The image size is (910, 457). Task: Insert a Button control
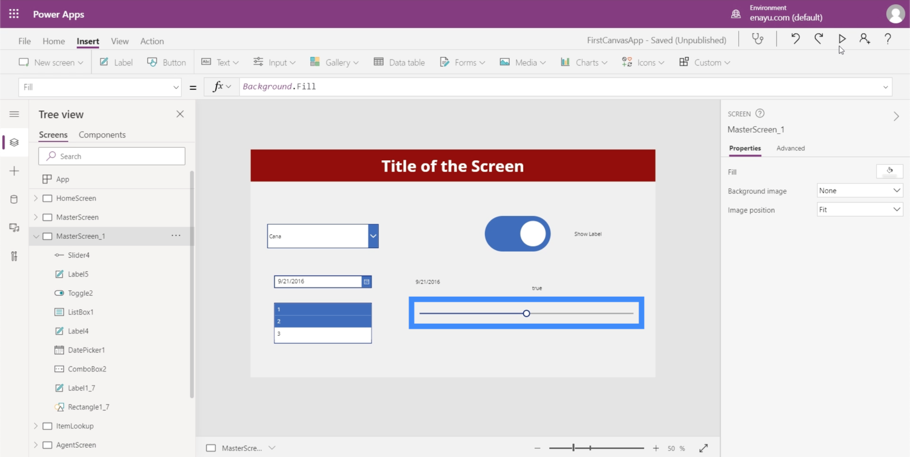coord(166,62)
